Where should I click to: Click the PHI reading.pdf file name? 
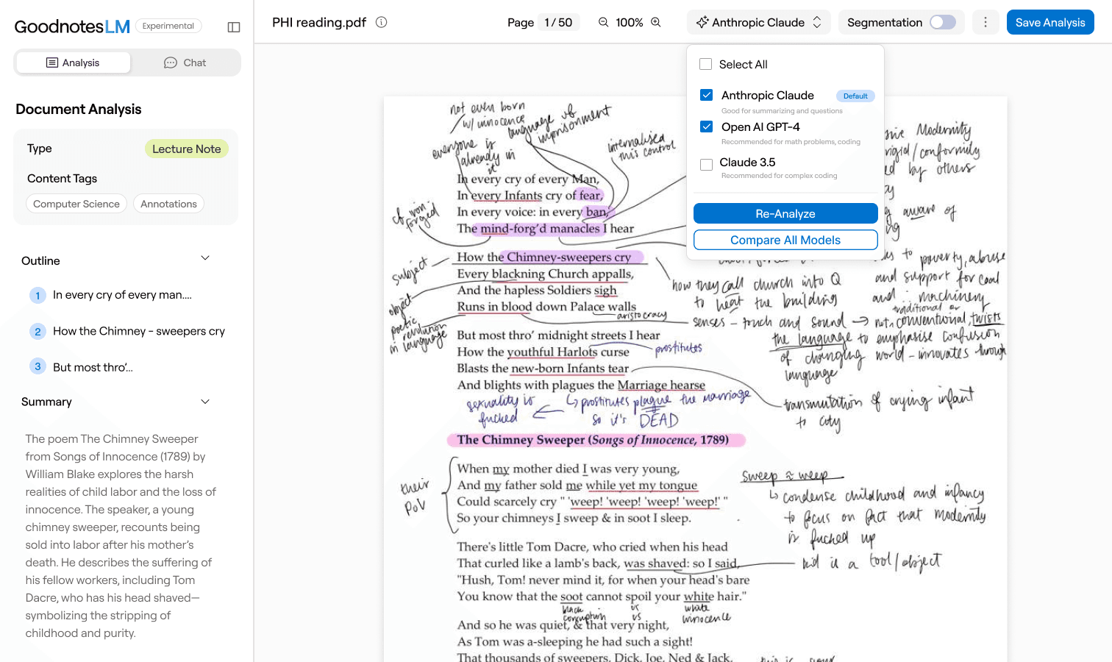319,22
